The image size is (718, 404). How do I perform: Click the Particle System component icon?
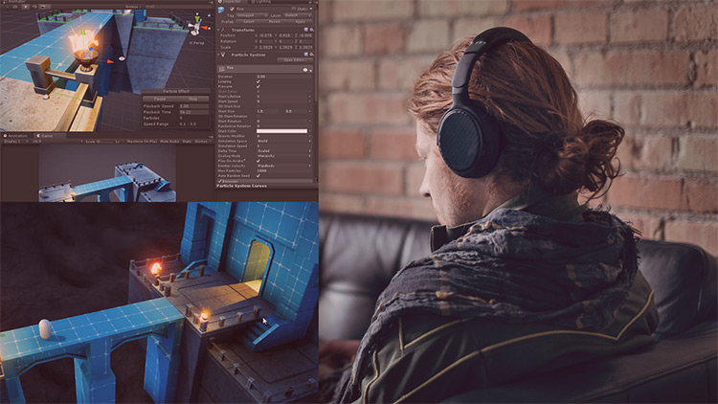pos(223,55)
